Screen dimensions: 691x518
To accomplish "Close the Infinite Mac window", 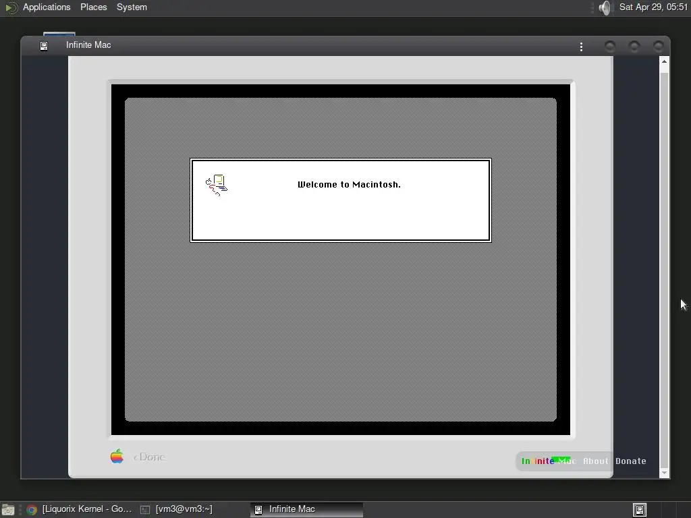I will click(659, 47).
